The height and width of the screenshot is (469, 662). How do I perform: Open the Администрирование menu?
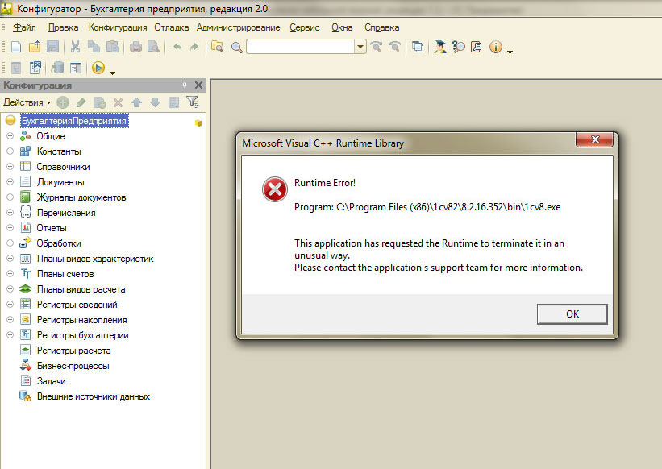click(x=238, y=27)
